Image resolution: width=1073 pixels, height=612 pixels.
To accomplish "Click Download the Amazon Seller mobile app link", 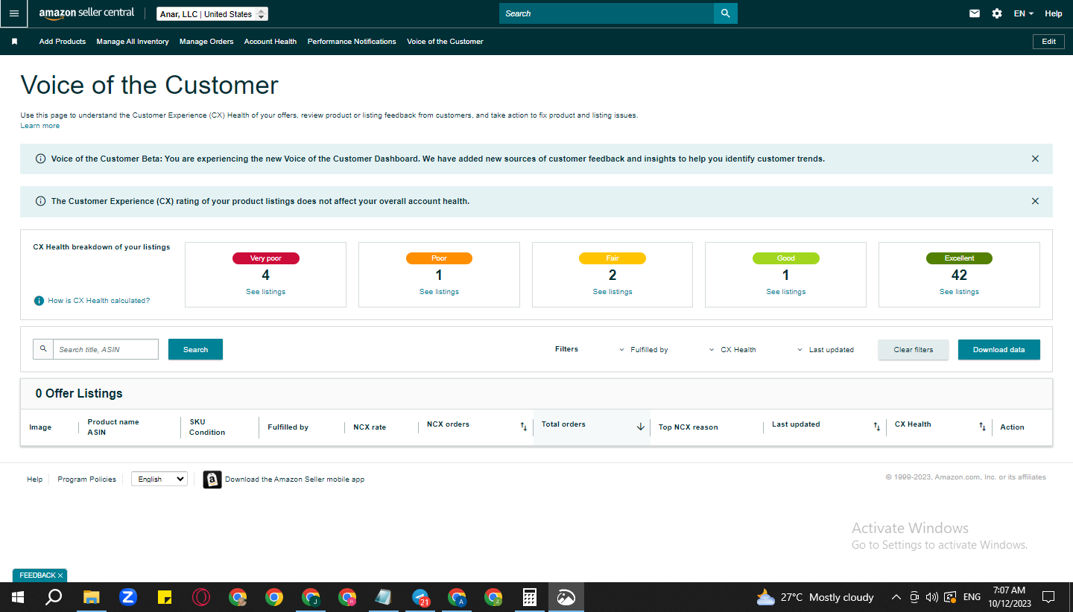I will [295, 479].
